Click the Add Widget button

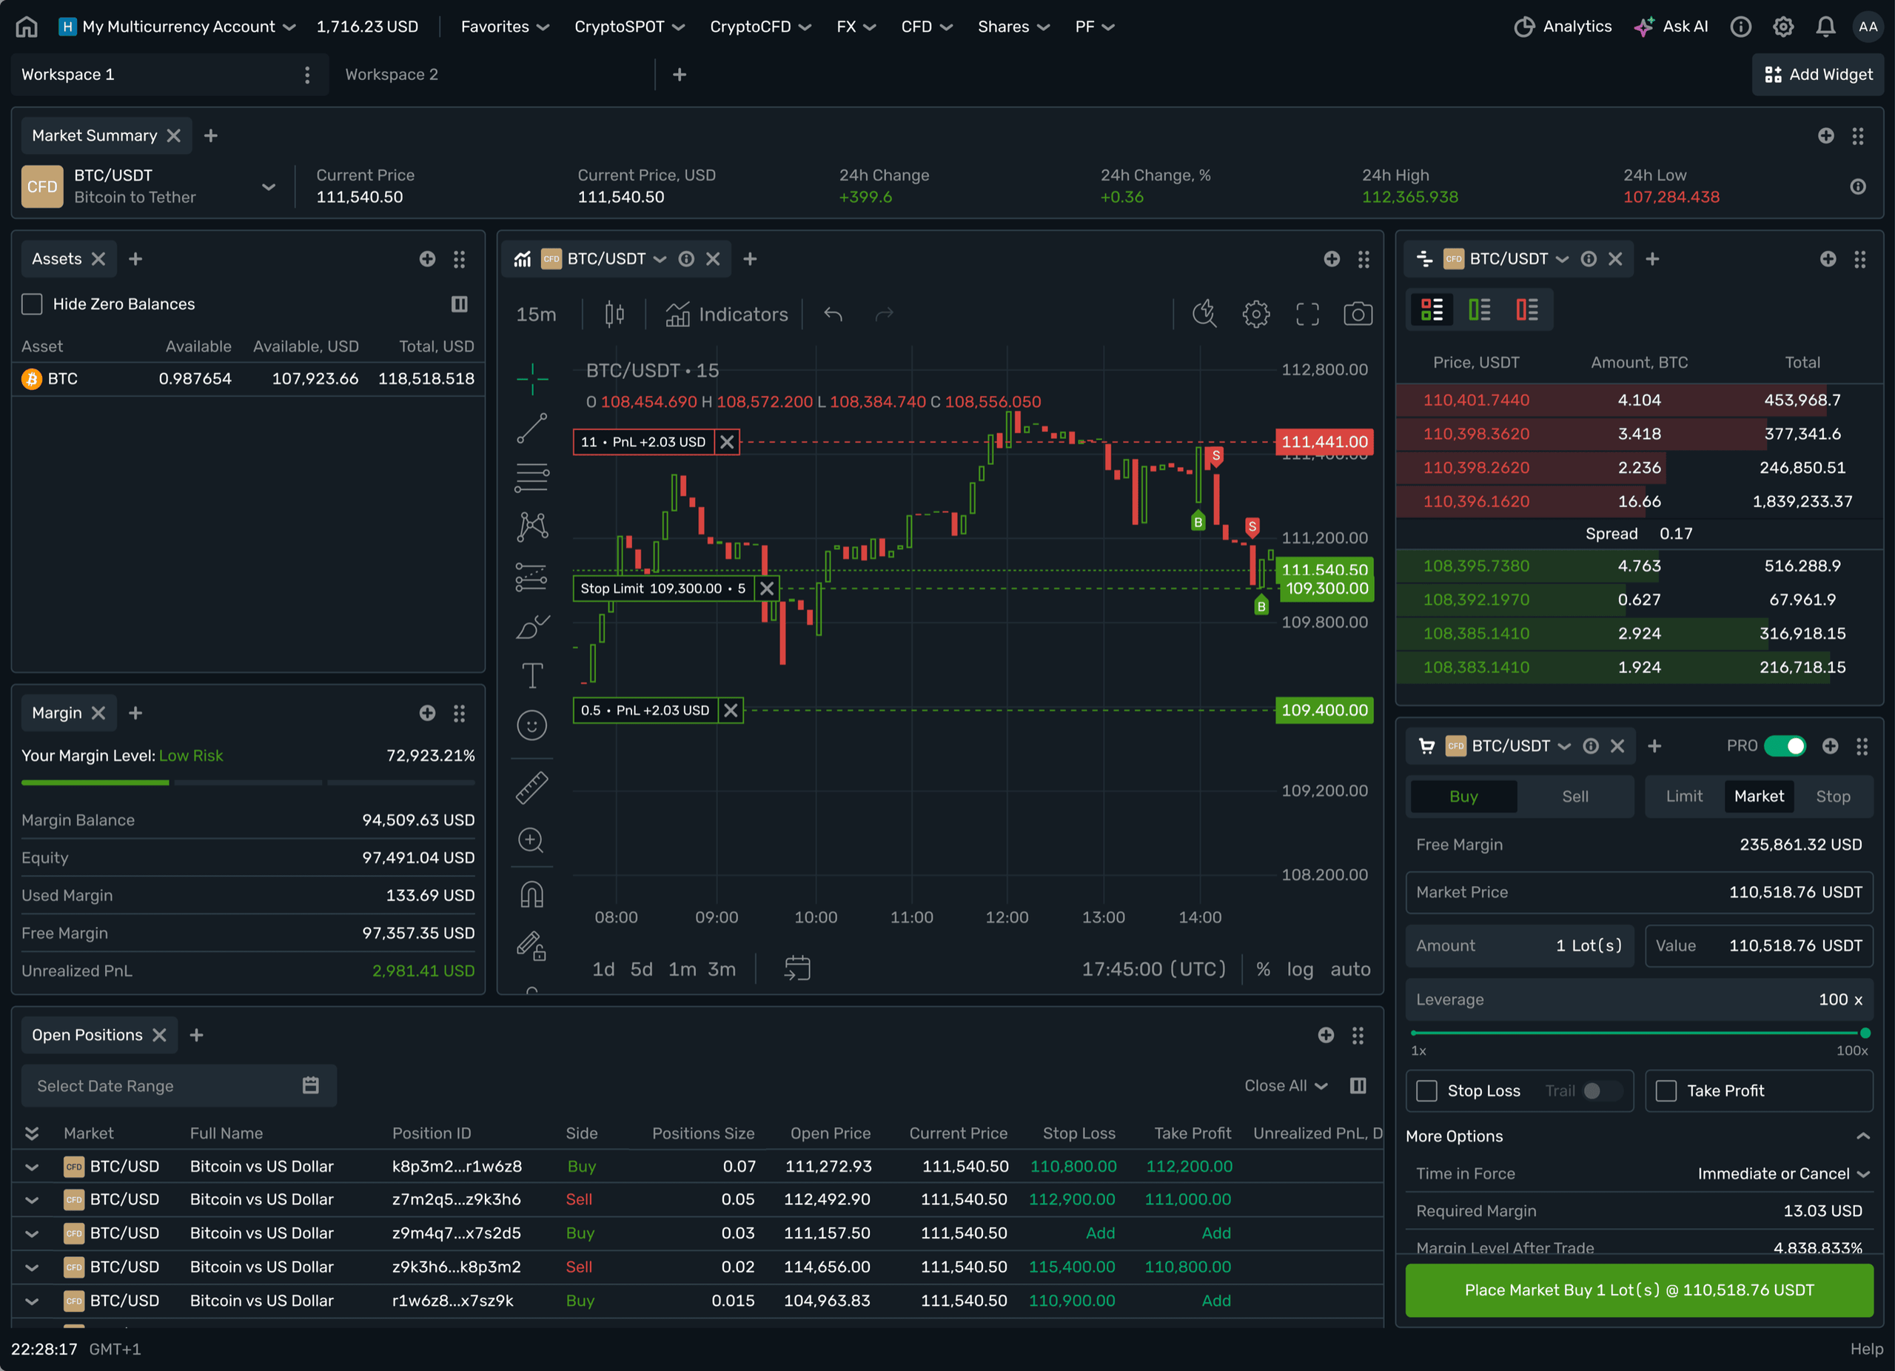1818,74
